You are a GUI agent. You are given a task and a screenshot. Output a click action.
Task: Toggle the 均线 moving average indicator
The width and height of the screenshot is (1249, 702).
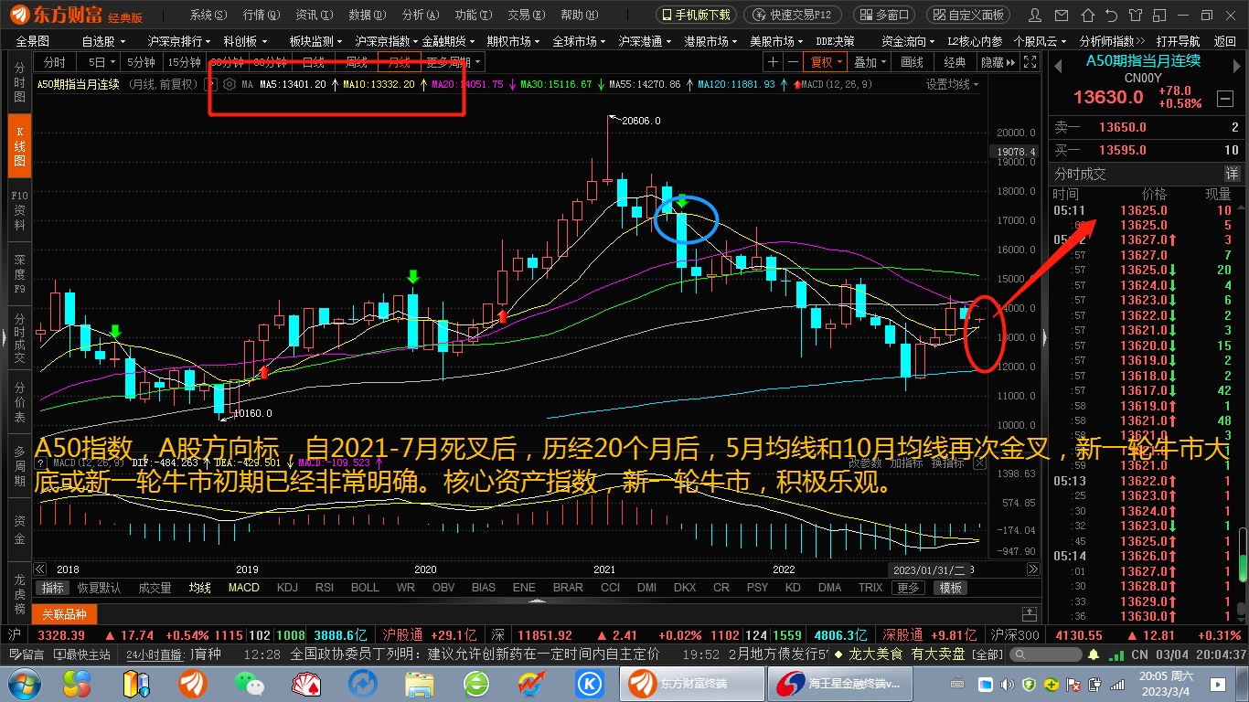[x=199, y=588]
